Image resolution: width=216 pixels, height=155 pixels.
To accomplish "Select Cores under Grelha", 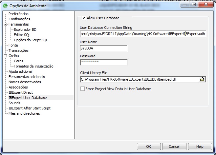I will click(18, 61).
